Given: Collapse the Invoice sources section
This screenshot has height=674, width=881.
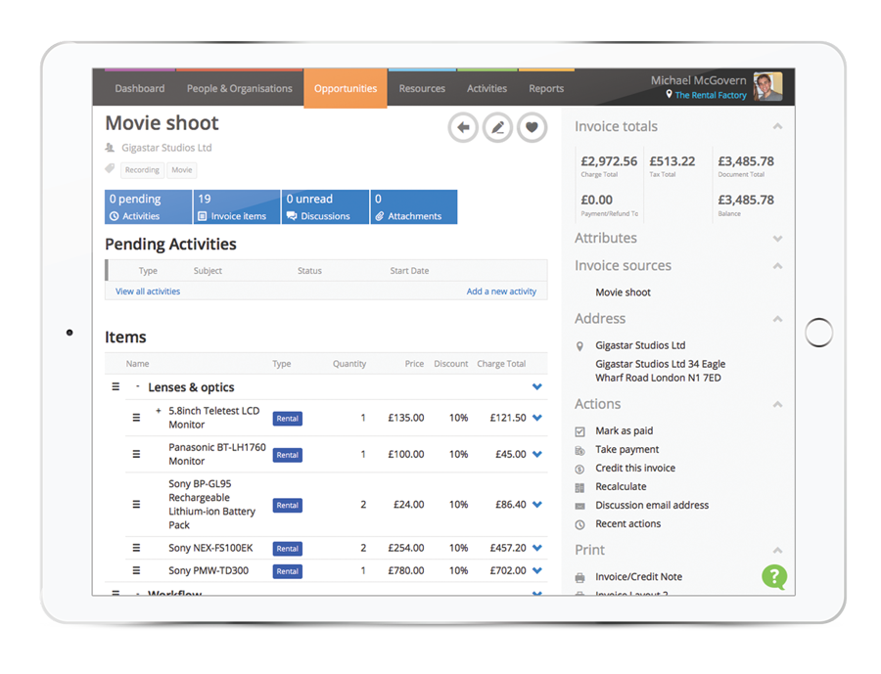Looking at the screenshot, I should (x=777, y=266).
